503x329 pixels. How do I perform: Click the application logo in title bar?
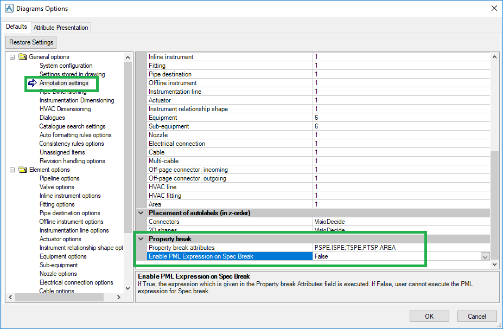pyautogui.click(x=8, y=8)
